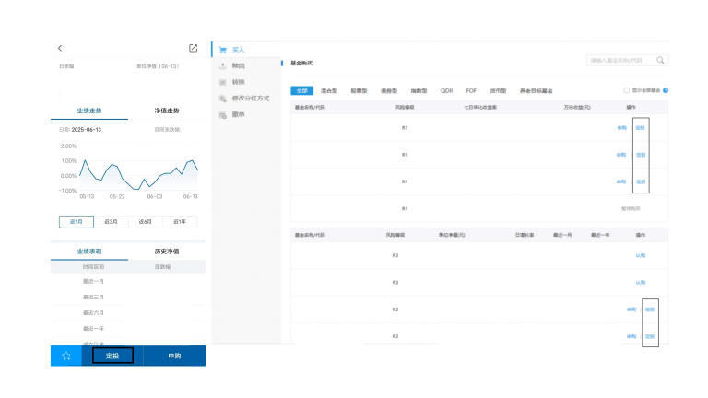Click the magnifier search icon
708x398 pixels.
coord(660,60)
